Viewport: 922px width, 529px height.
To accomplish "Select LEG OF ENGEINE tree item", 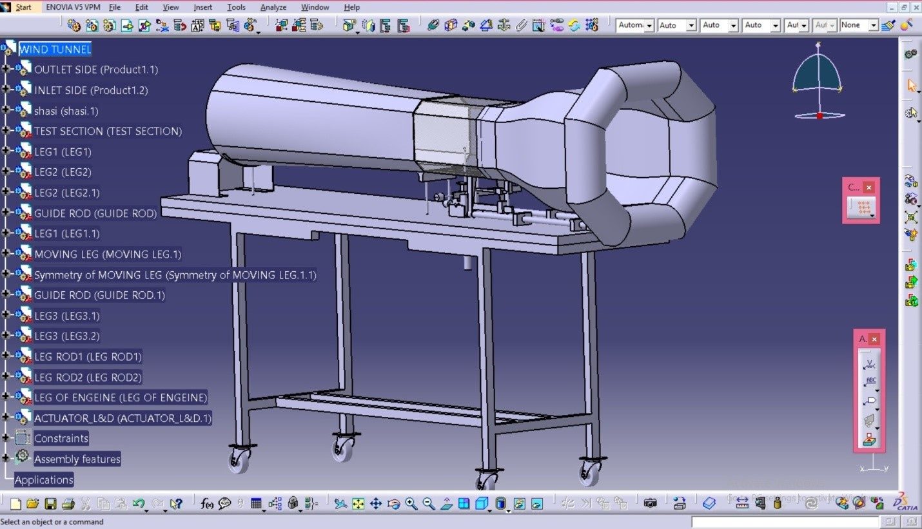I will point(121,398).
